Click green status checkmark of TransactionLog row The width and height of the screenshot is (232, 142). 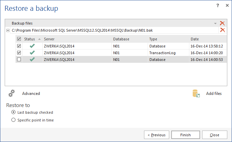pyautogui.click(x=32, y=52)
